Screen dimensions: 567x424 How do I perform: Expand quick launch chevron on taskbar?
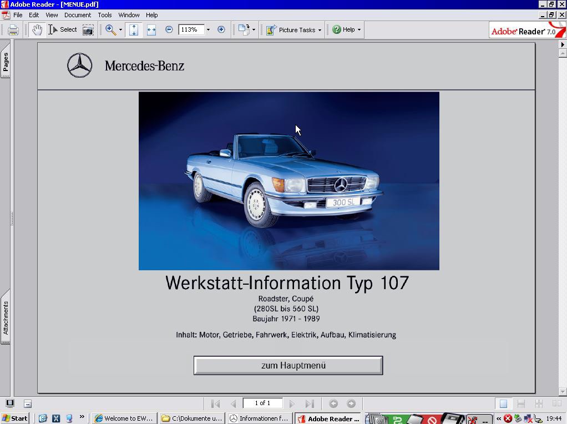tap(82, 417)
